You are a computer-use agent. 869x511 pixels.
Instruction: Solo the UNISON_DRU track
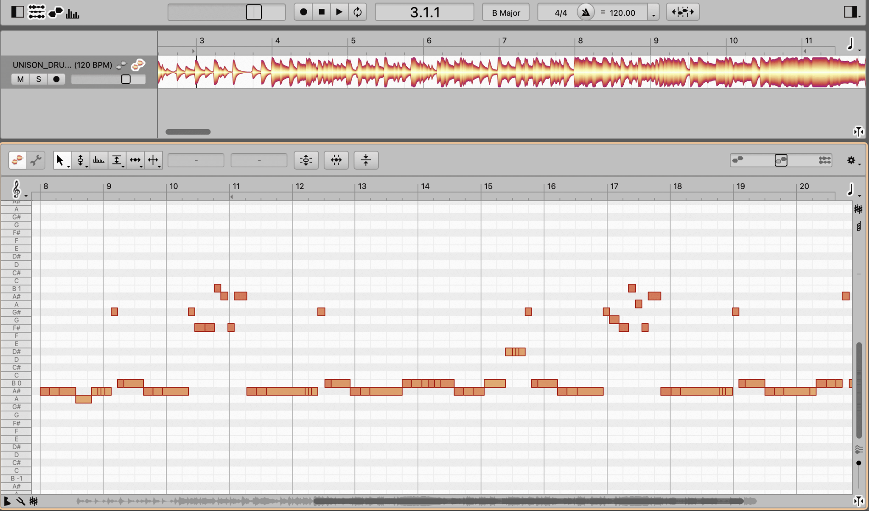(x=39, y=79)
